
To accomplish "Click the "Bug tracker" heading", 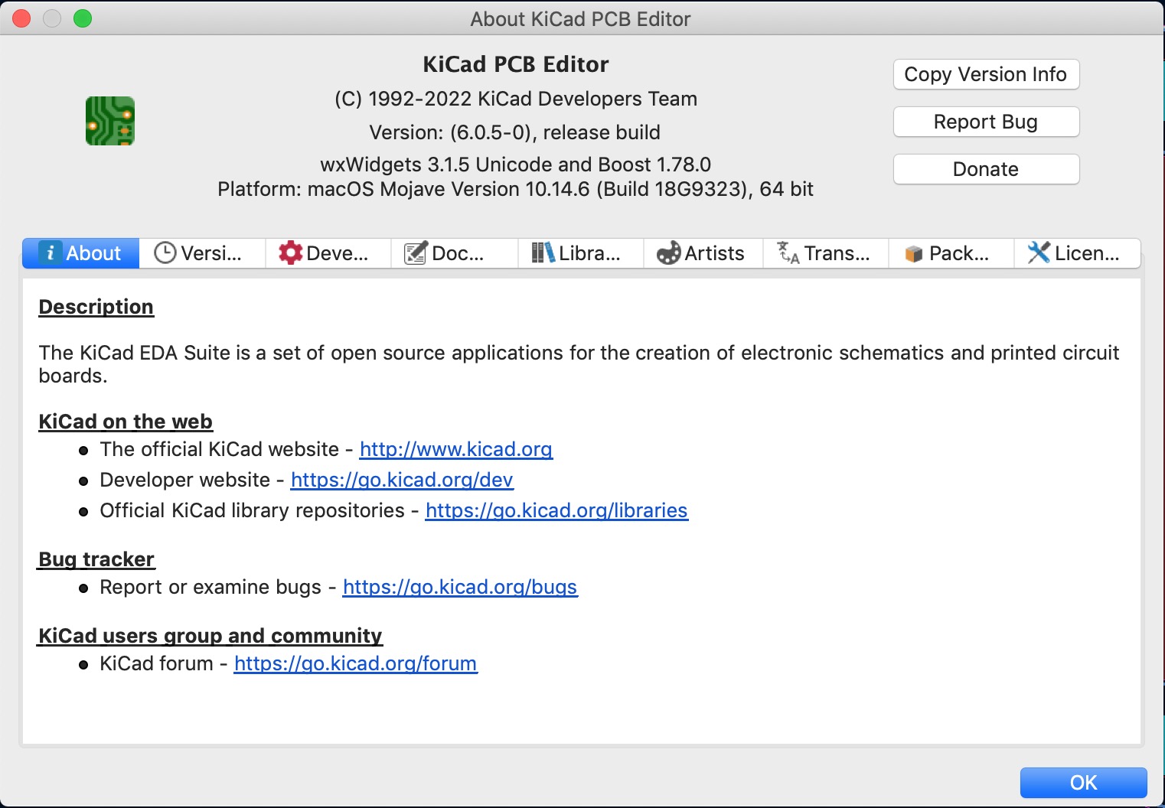I will (x=96, y=559).
